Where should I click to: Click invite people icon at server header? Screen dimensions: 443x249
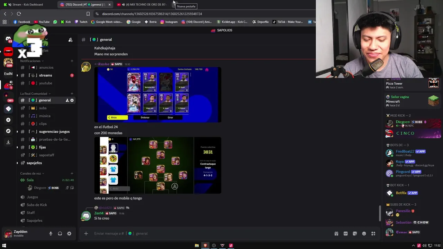(x=70, y=40)
